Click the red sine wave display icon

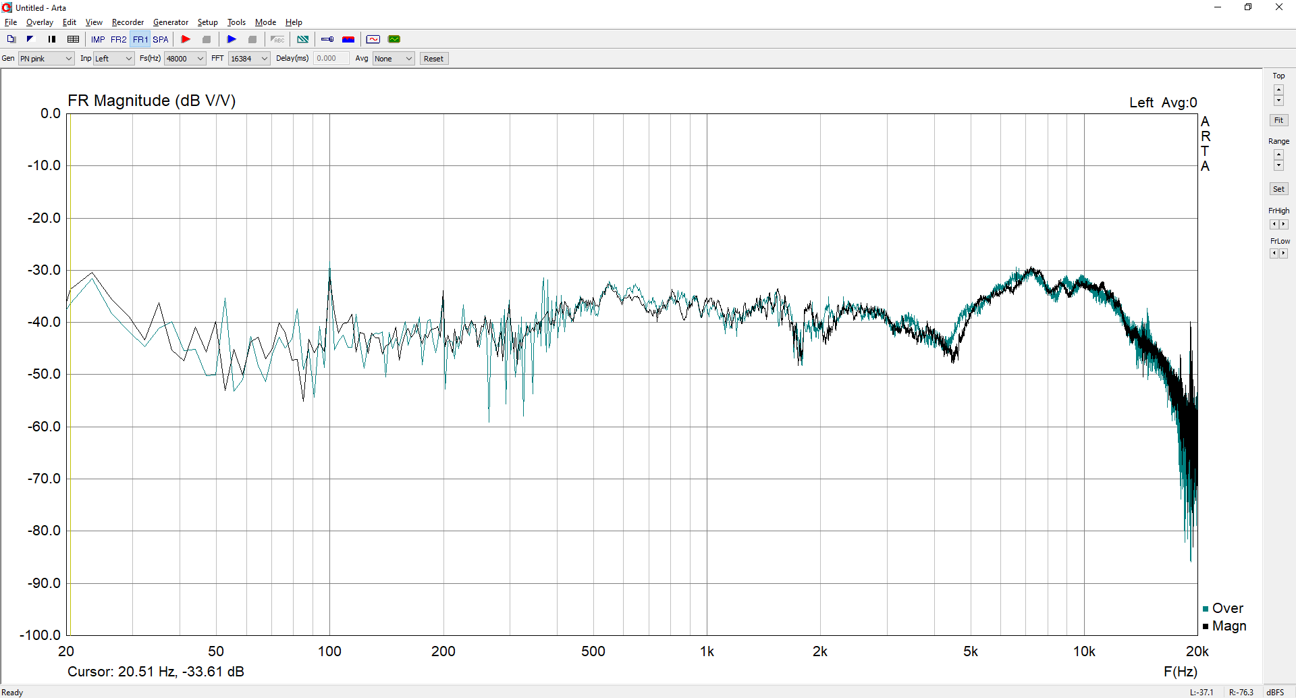tap(373, 39)
